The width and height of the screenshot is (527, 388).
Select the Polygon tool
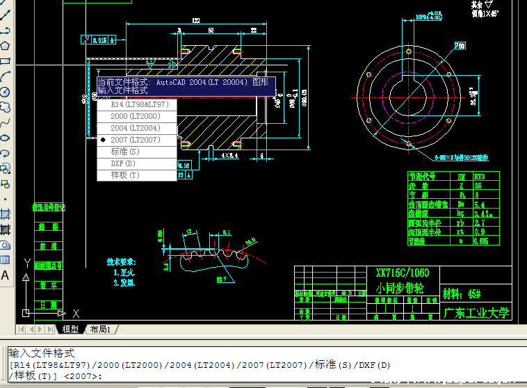coord(6,46)
